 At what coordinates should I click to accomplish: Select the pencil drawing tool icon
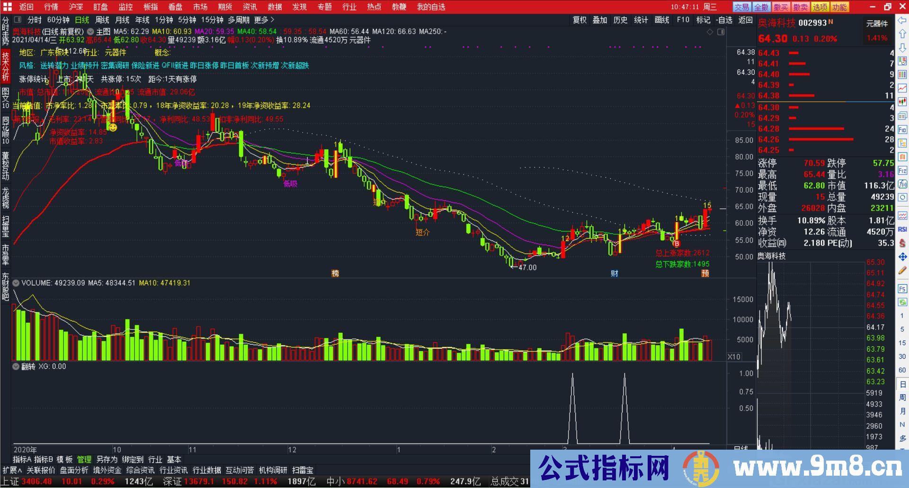click(x=902, y=271)
